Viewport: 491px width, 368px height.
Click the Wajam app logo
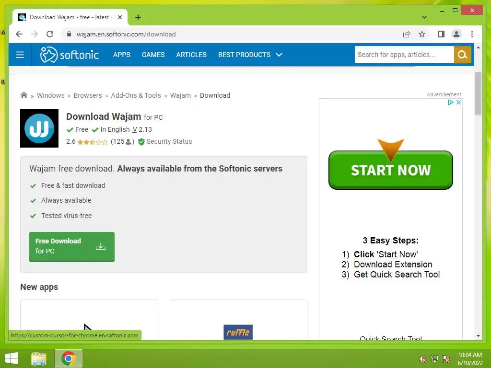click(x=39, y=128)
